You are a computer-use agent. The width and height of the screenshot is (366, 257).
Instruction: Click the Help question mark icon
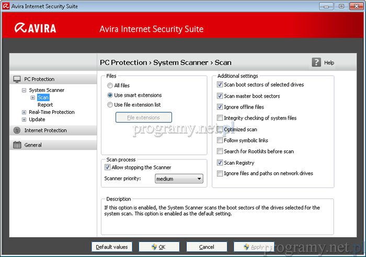click(x=316, y=62)
